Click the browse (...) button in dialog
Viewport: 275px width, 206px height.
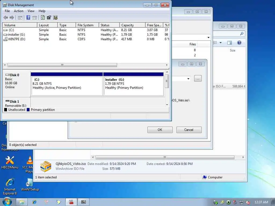point(198,79)
